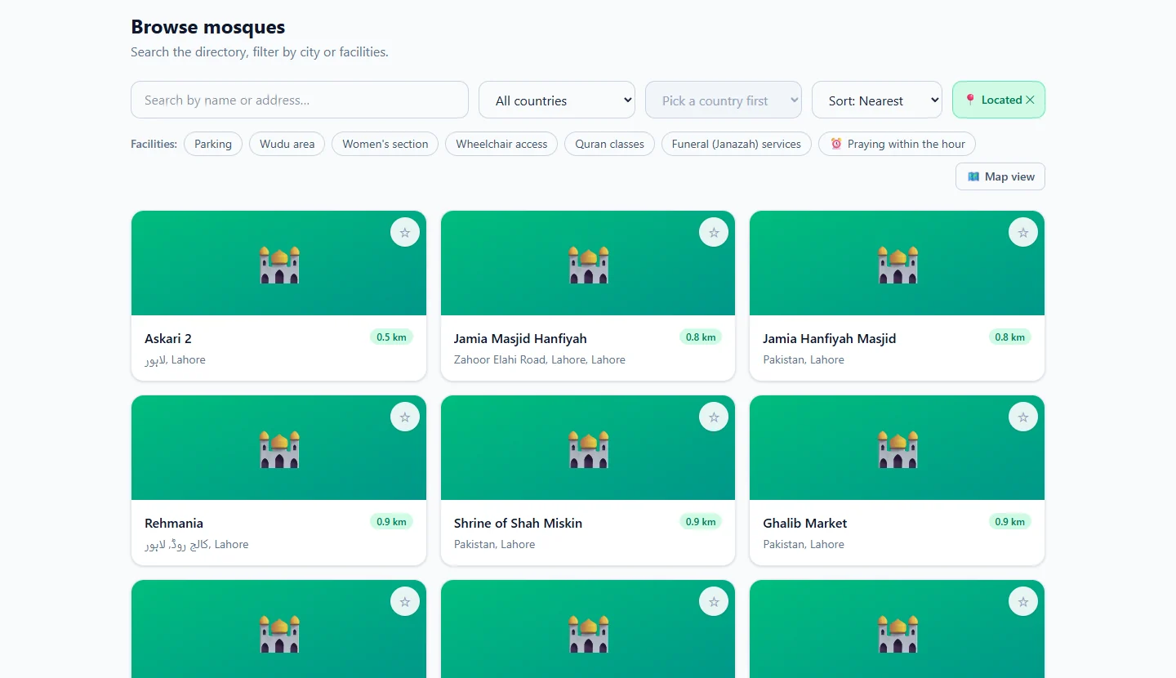Click 0.9 km badge on Ghalib Market

click(1009, 521)
